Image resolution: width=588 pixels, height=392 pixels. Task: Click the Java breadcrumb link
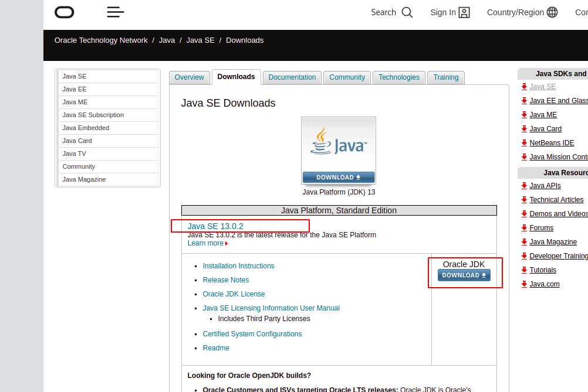tap(167, 40)
